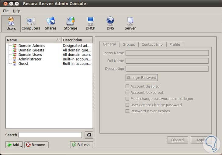Switch to the General tab
Screen dimensions: 222x155
109,44
